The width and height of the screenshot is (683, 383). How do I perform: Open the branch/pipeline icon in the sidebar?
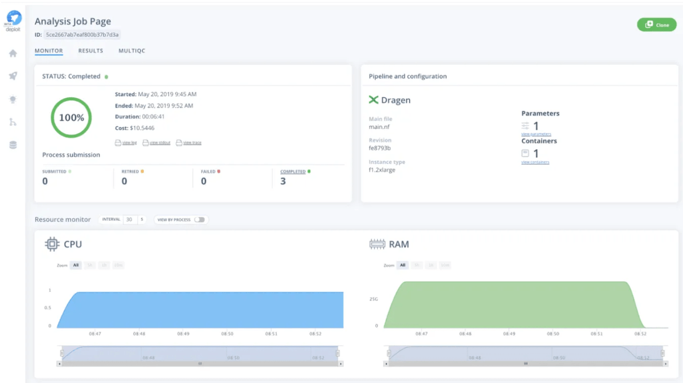[x=13, y=122]
